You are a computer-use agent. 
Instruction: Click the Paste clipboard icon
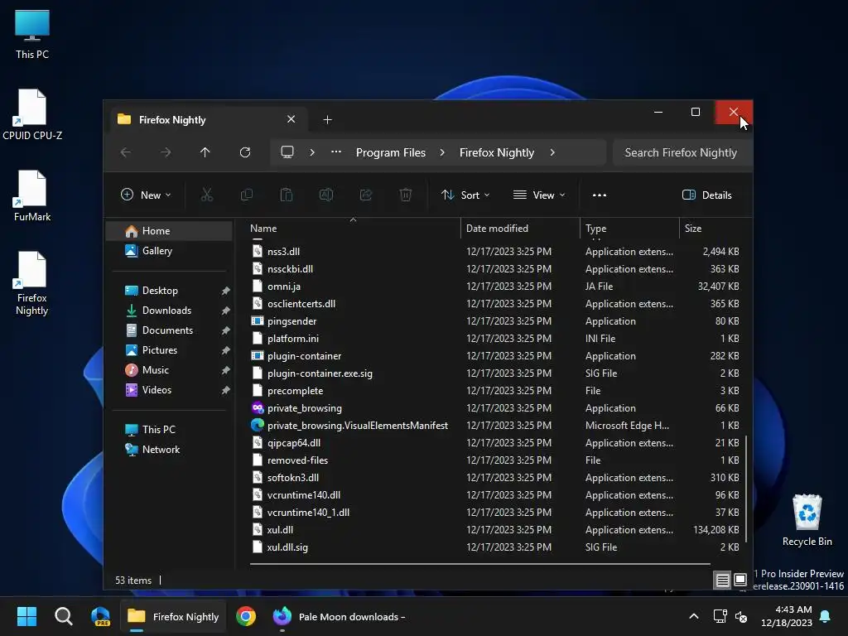coord(286,195)
